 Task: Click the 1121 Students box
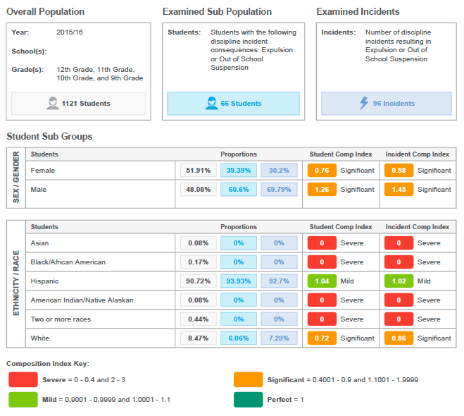79,104
